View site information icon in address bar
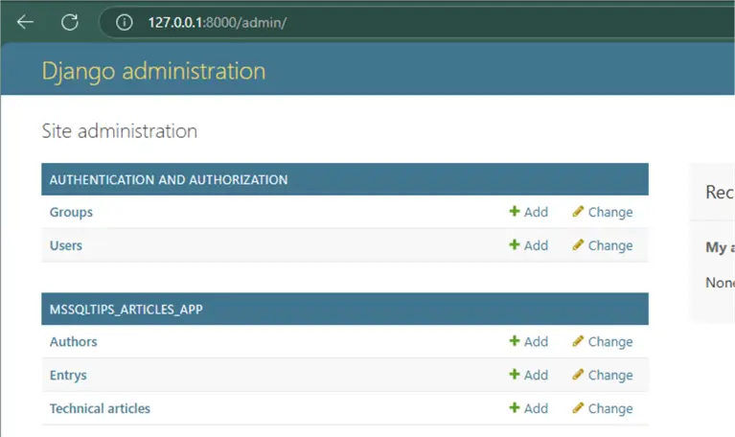 click(125, 22)
